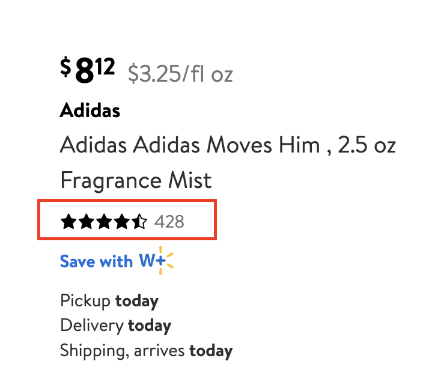Select the Delivery today option
Viewport: 435px width, 382px height.
(x=115, y=326)
